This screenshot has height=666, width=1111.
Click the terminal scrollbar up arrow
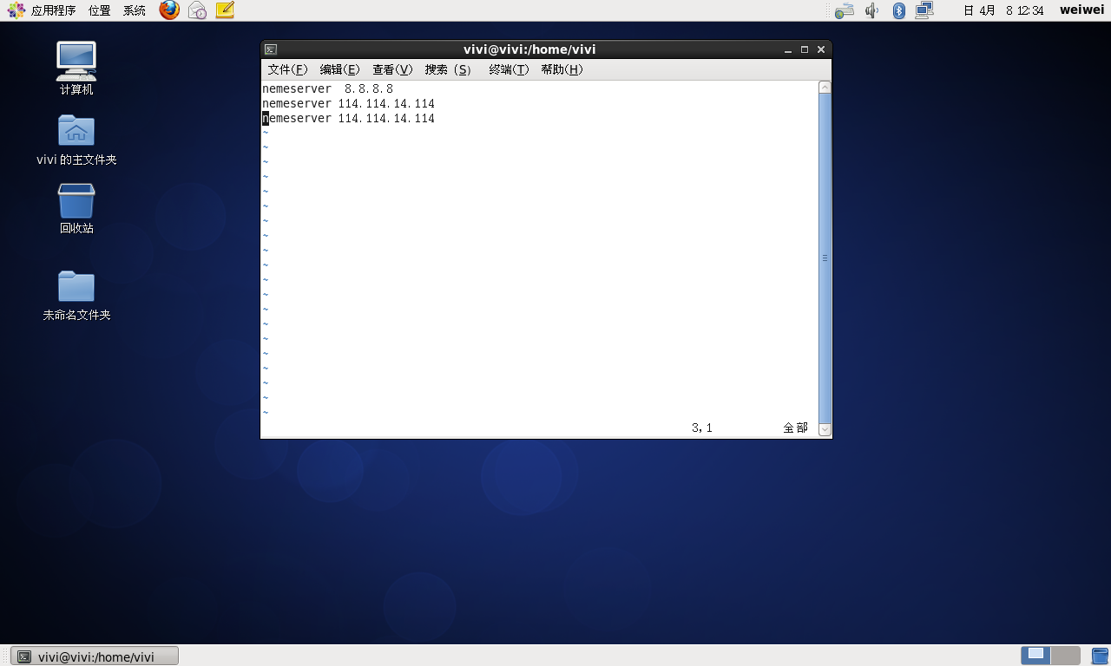[x=825, y=87]
